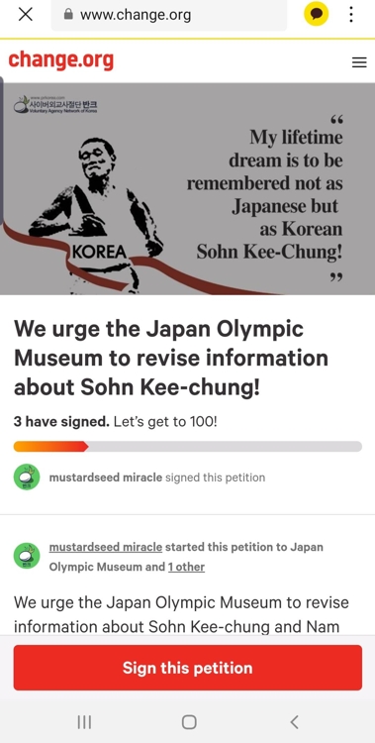Select the petition title heading
This screenshot has width=375, height=743.
pyautogui.click(x=171, y=358)
